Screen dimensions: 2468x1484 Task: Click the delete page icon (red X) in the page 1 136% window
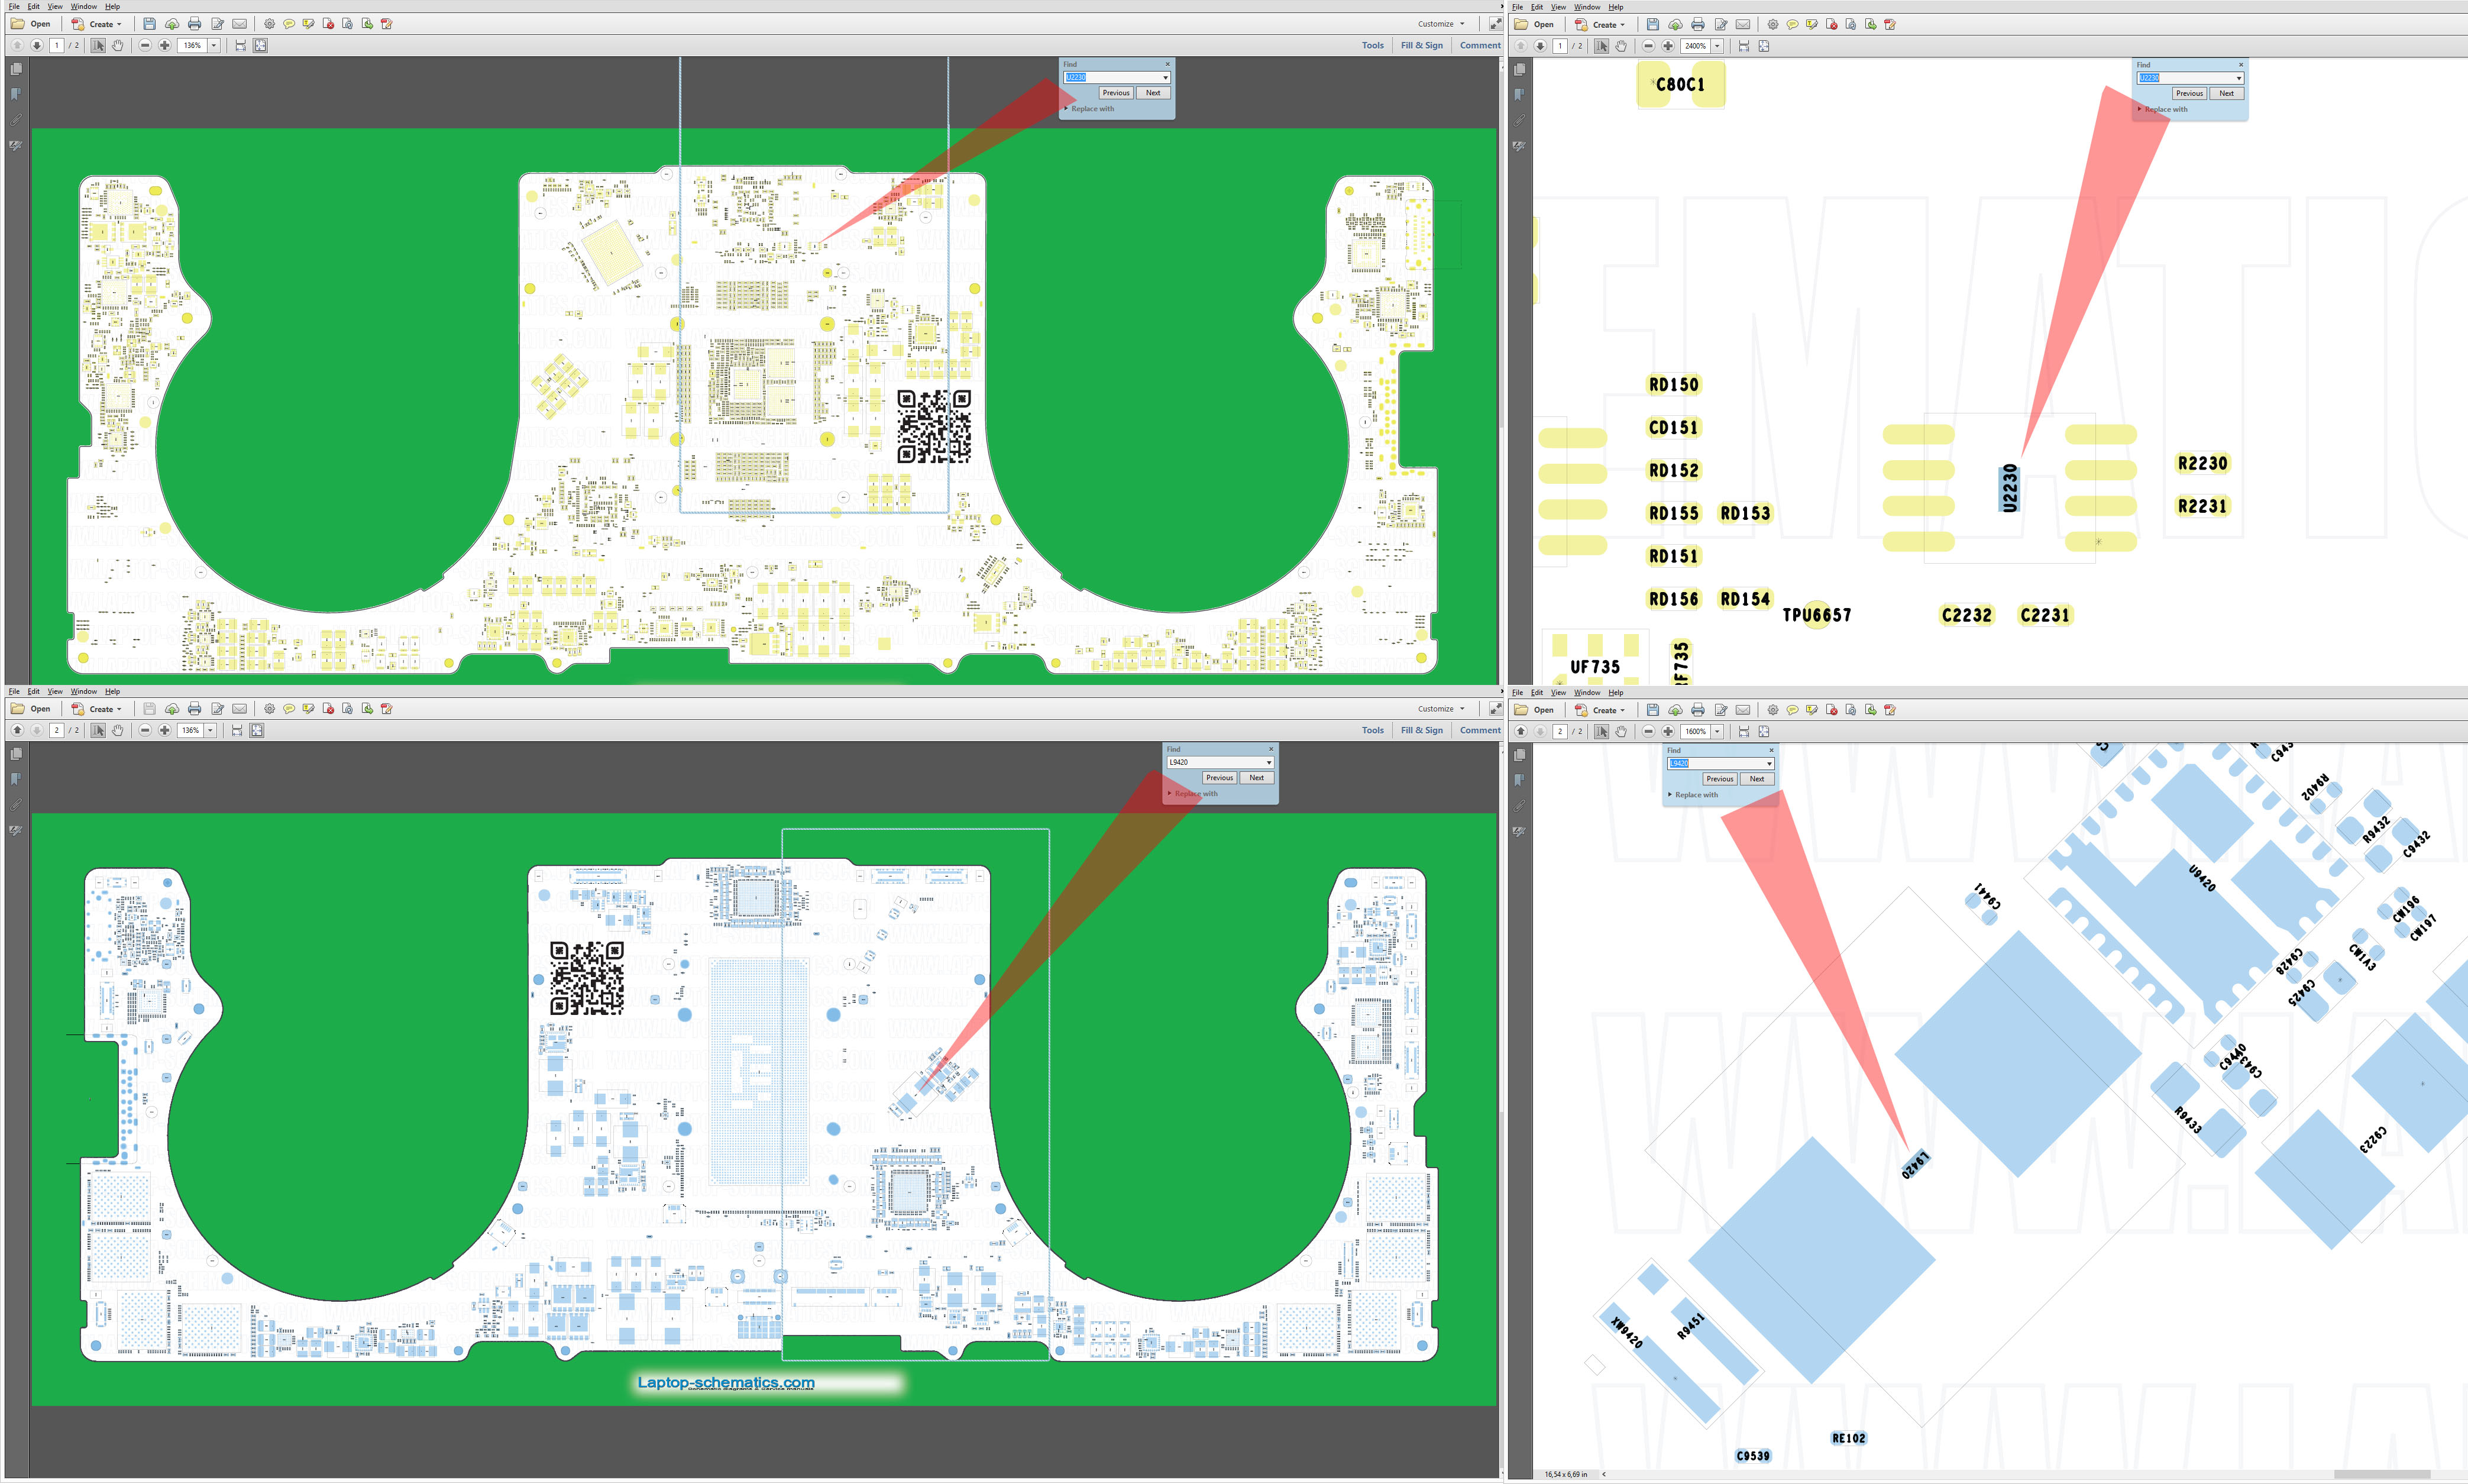pos(328,24)
